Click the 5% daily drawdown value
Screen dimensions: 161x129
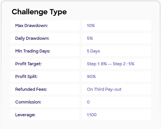tap(90, 38)
